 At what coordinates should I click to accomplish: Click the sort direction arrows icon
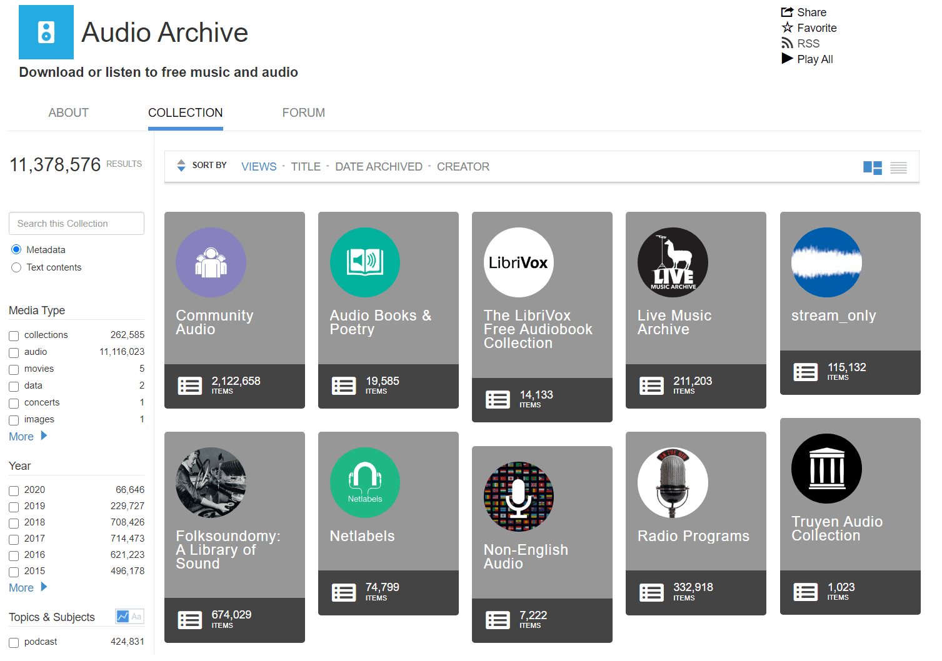coord(181,166)
